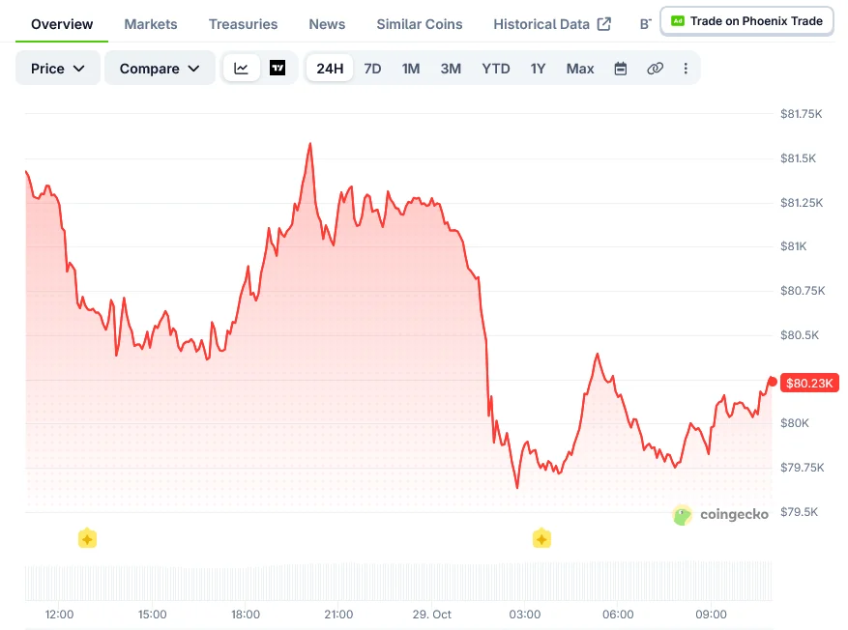
Task: Open the three-dot more options menu
Action: (686, 69)
